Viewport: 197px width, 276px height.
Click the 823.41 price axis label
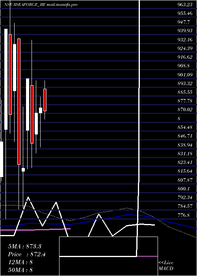pyautogui.click(x=185, y=162)
